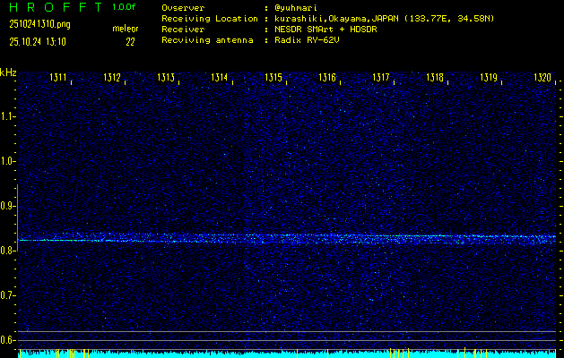Click the 1320 time marker
This screenshot has height=358, width=564.
tap(542, 79)
